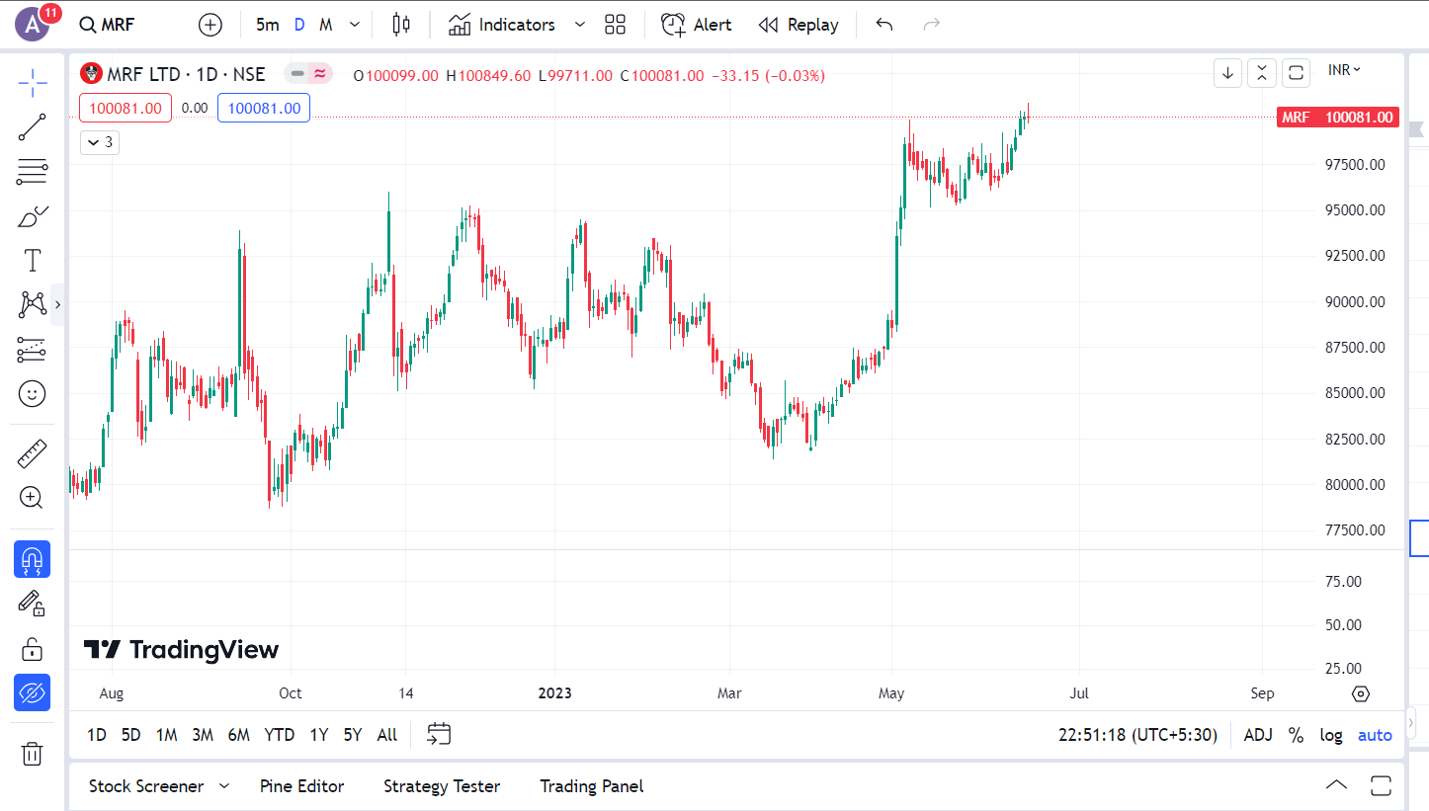Click the red sell price 100081.00 button
1429x811 pixels.
click(x=126, y=108)
